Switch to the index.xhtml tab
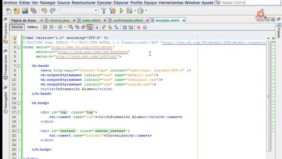Screen dimensions: 282x159 tap(91, 20)
